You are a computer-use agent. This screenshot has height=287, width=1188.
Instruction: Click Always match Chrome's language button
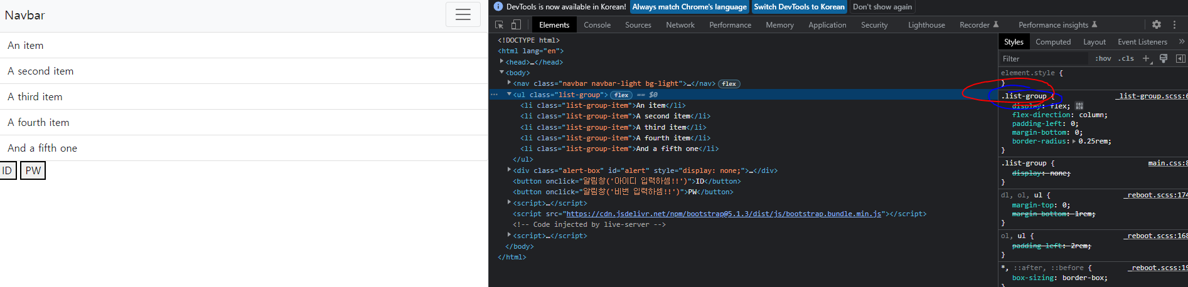[689, 7]
